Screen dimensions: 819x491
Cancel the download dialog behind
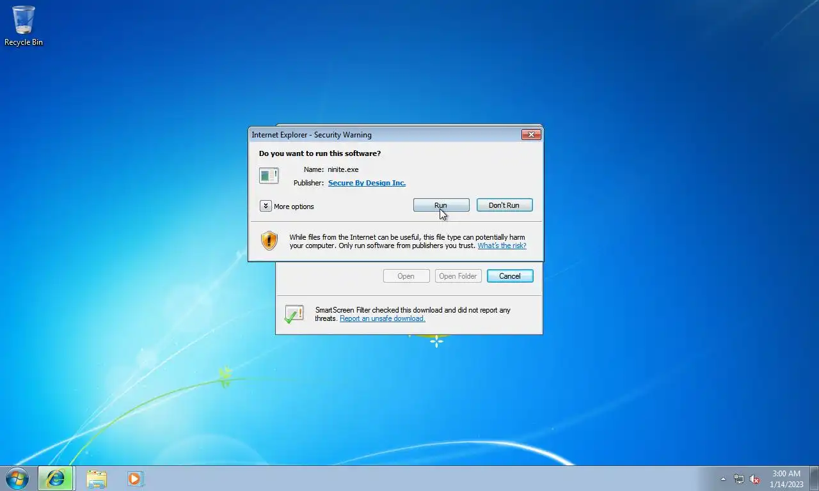510,276
